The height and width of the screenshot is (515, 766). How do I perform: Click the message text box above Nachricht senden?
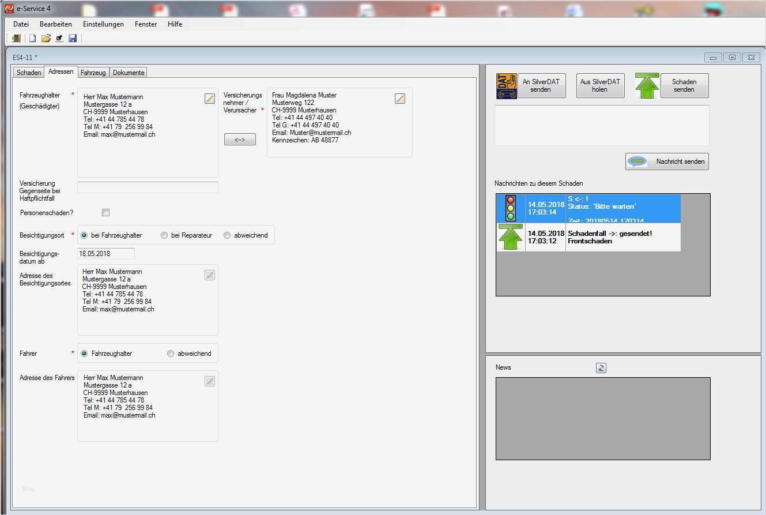tap(602, 125)
